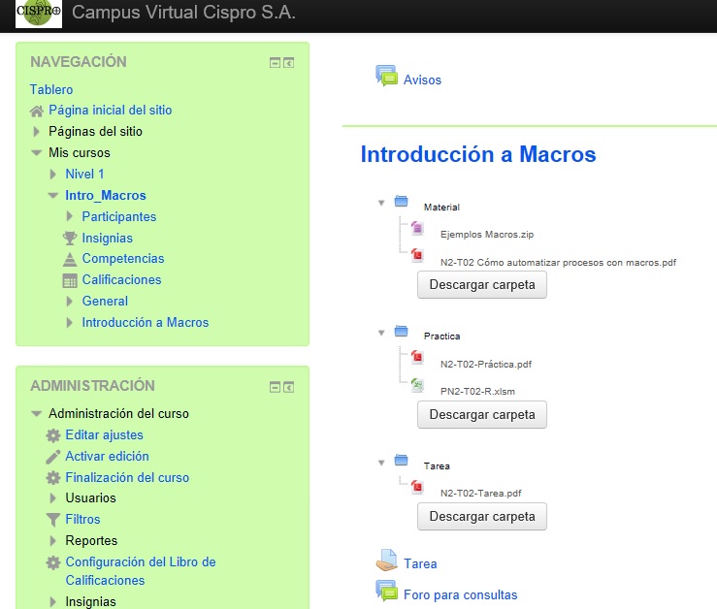Click the Activar edición pencil icon
Screen dimensions: 717x609
(x=53, y=456)
